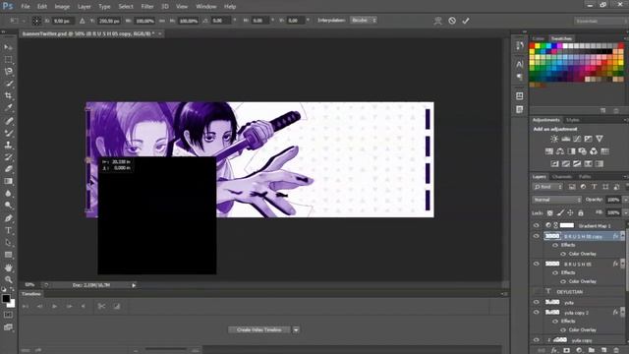This screenshot has width=629, height=354.
Task: Create new group folder icon
Action: tap(592, 350)
